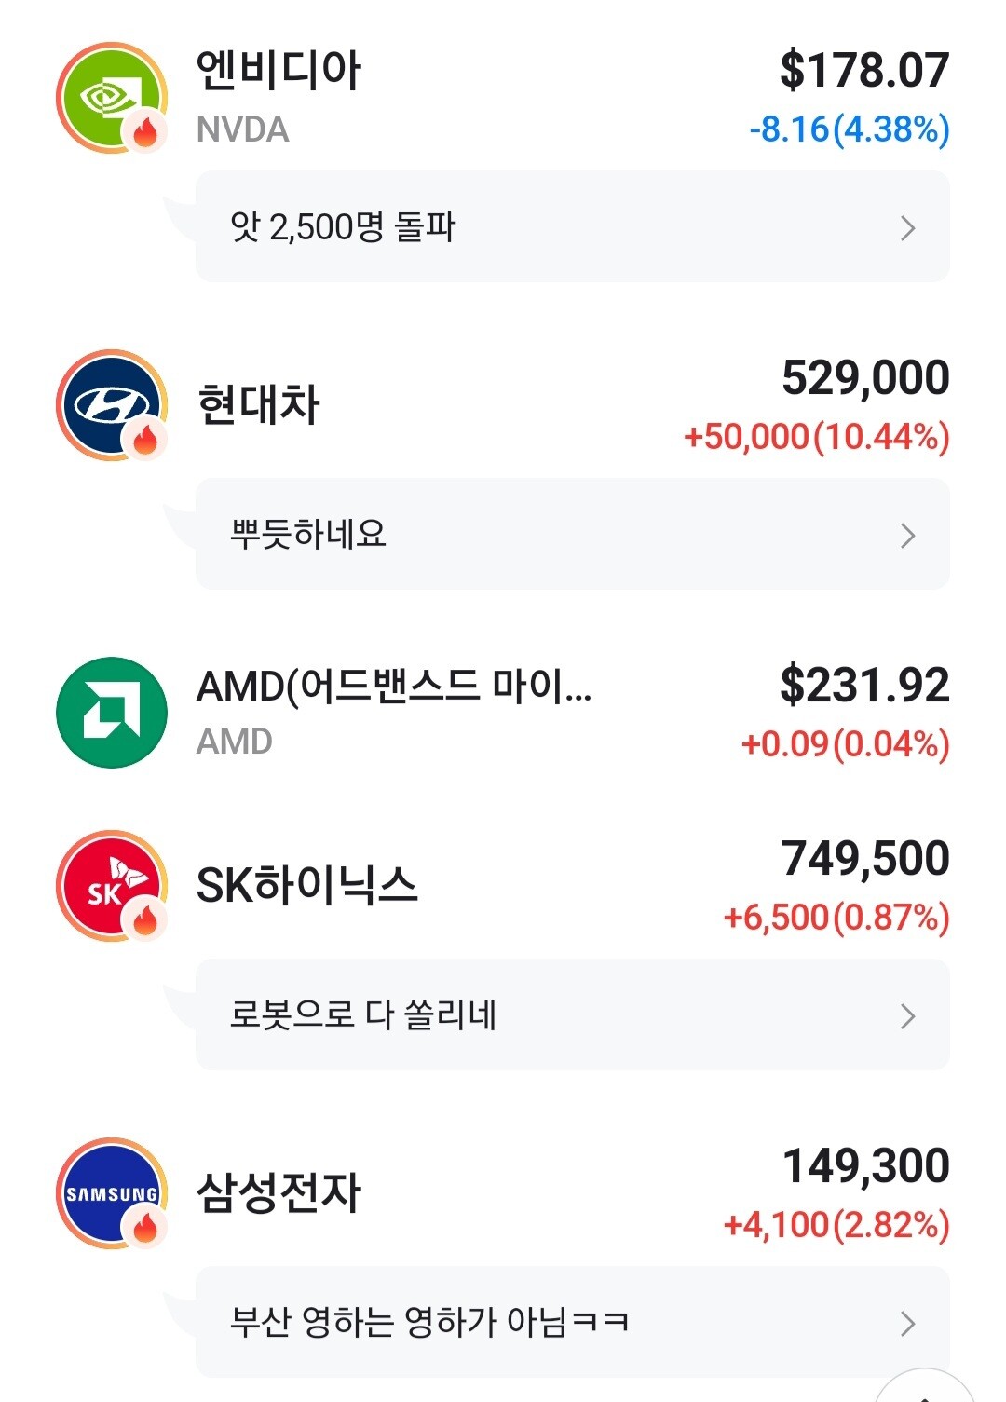Open the 삼성전자 stock name

[x=279, y=1192]
